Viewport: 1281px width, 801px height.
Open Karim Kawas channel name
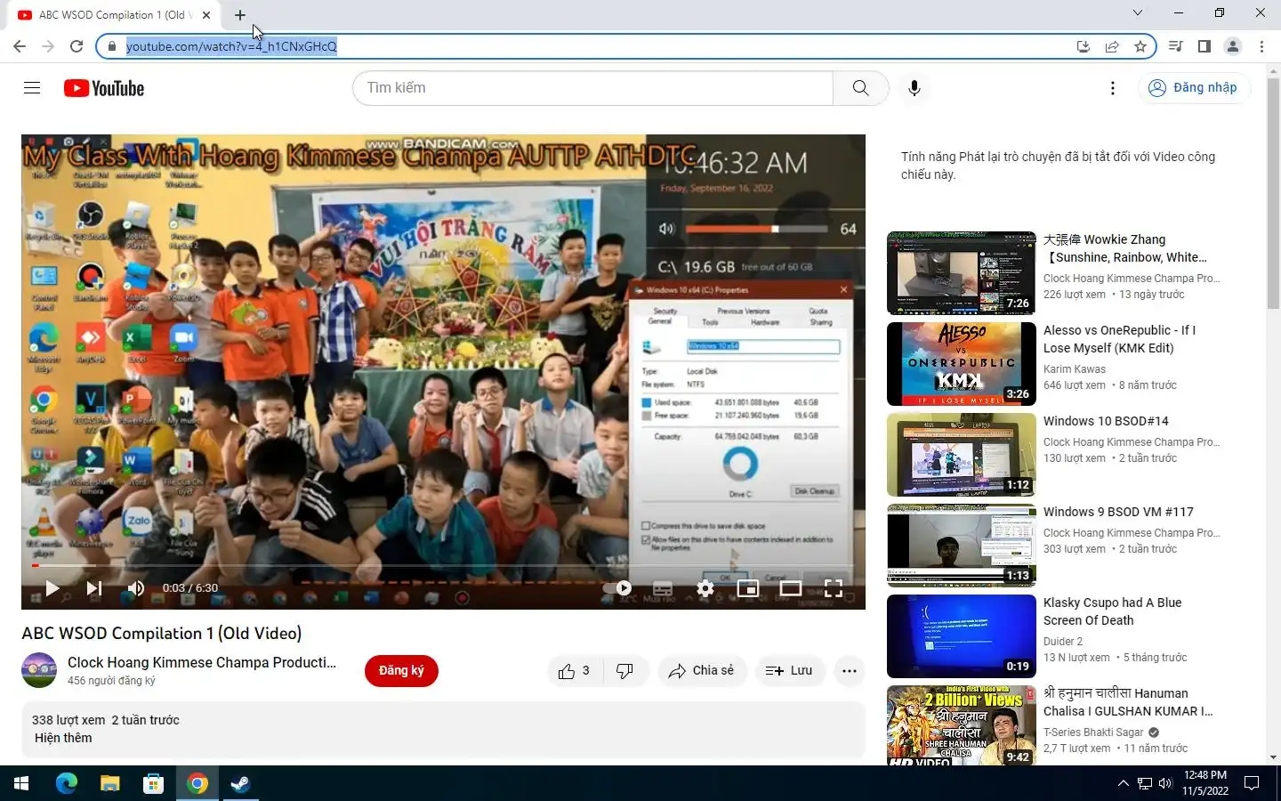pos(1075,369)
